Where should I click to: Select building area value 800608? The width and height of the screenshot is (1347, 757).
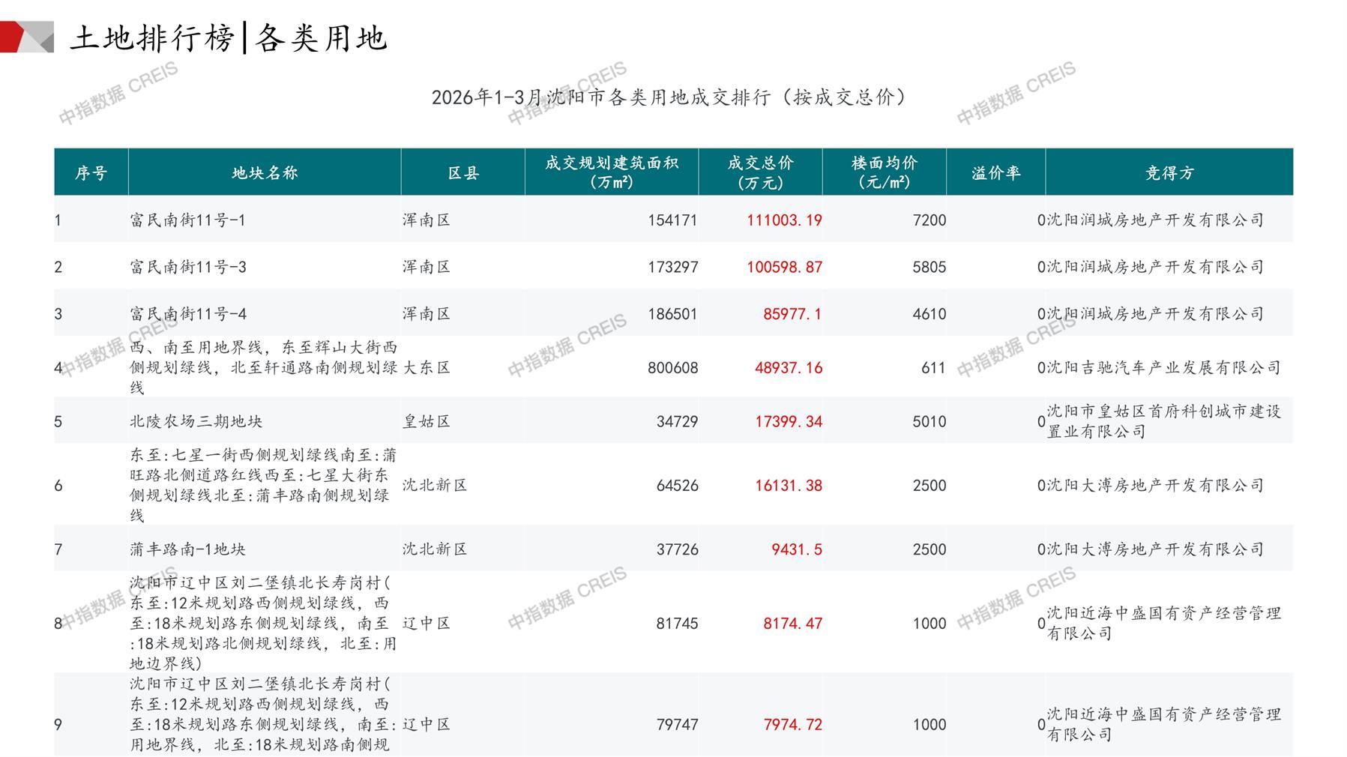(x=672, y=368)
